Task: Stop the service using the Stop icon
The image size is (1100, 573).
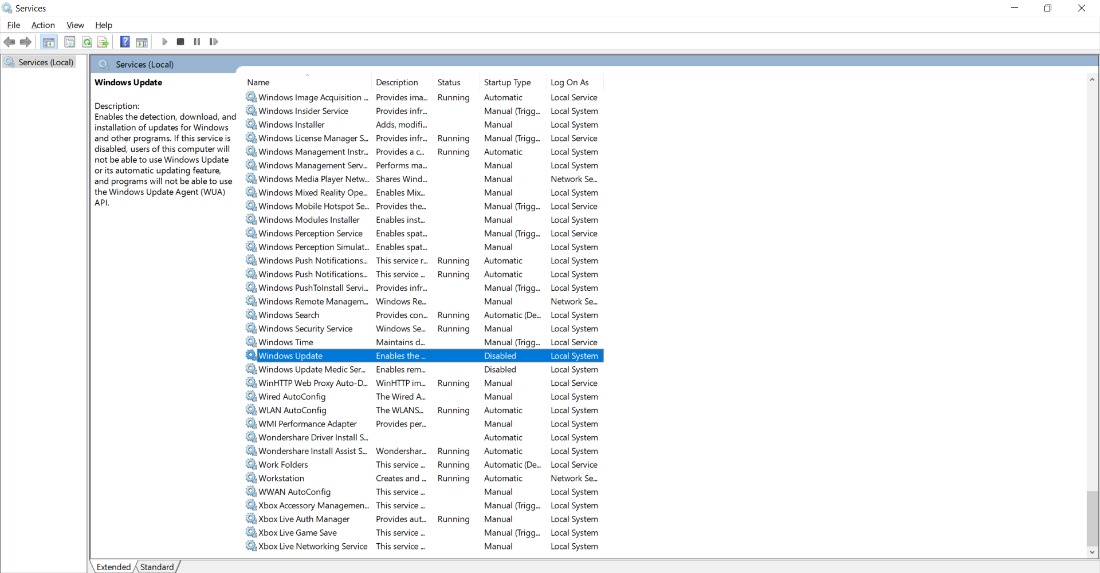Action: [x=180, y=42]
